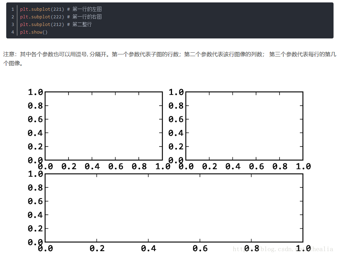Click the comment 第一行的右图
This screenshot has width=337, height=256.
(x=86, y=17)
